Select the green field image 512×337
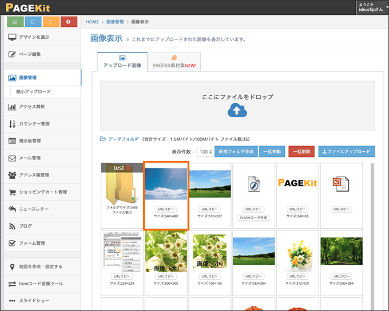 [x=210, y=184]
